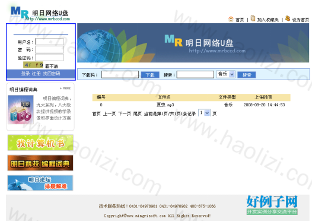Open the 音乐 file type dropdown
This screenshot has width=312, height=221.
(x=225, y=74)
